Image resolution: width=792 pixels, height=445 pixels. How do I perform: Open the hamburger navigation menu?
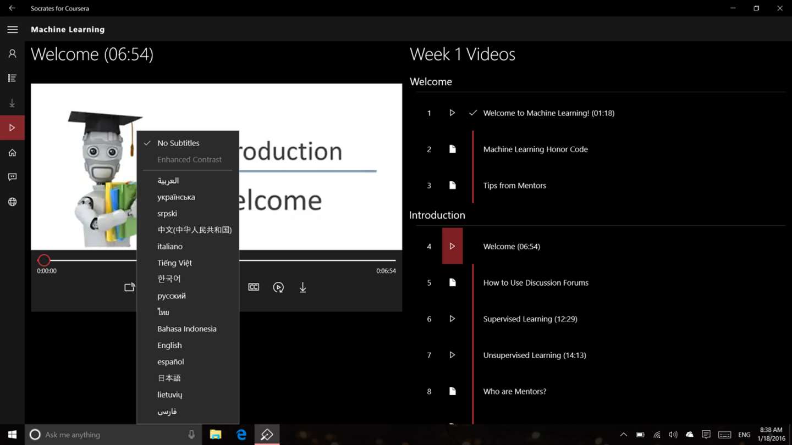[x=12, y=30]
